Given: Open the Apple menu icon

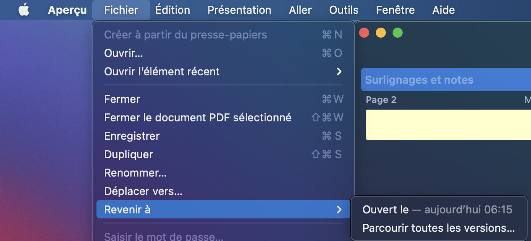Looking at the screenshot, I should [24, 10].
